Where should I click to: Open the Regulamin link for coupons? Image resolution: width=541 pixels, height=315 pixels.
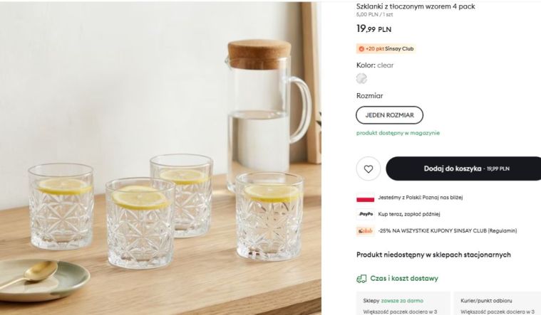pyautogui.click(x=501, y=230)
